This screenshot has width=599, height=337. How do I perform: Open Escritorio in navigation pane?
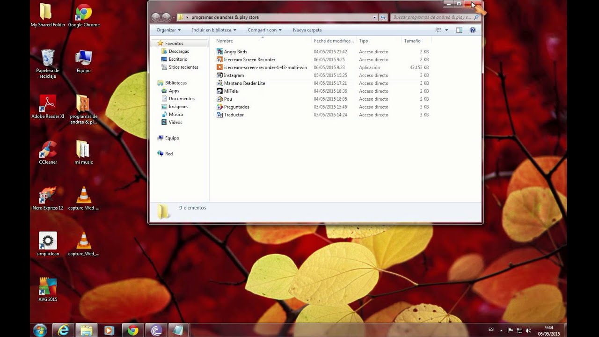(x=178, y=59)
